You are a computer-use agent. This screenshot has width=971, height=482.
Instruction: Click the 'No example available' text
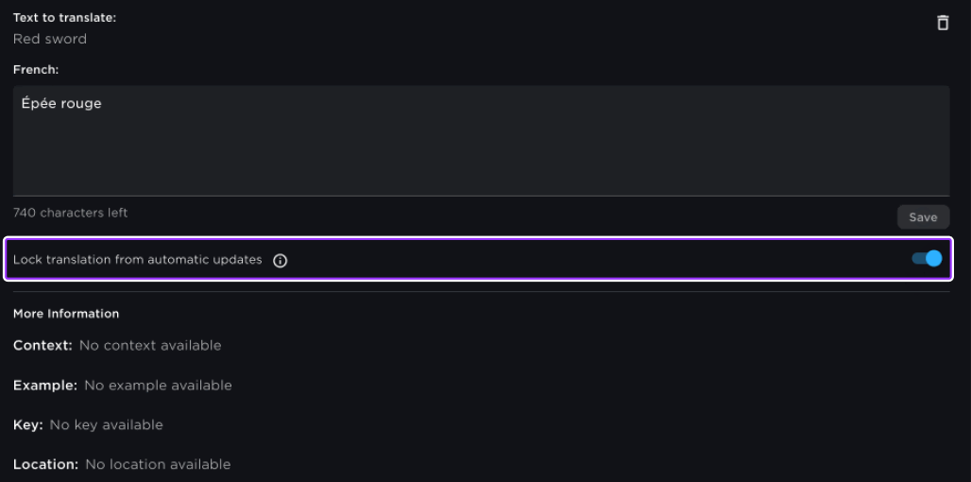tap(158, 386)
